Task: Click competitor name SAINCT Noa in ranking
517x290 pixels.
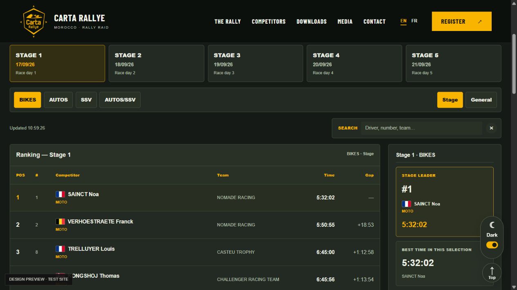Action: pos(83,194)
